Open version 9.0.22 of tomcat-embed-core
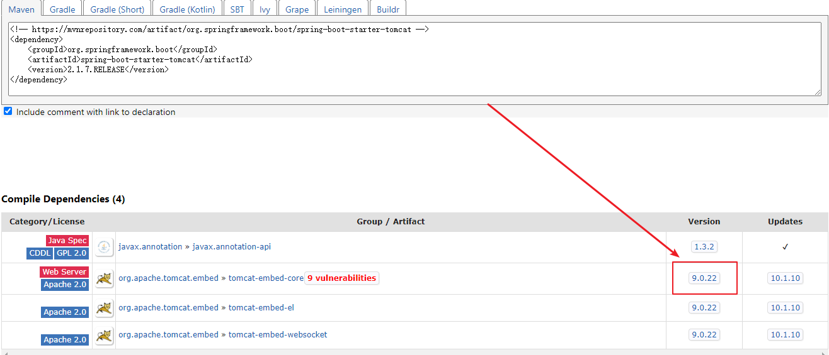Viewport: 829px width, 355px height. click(x=704, y=278)
